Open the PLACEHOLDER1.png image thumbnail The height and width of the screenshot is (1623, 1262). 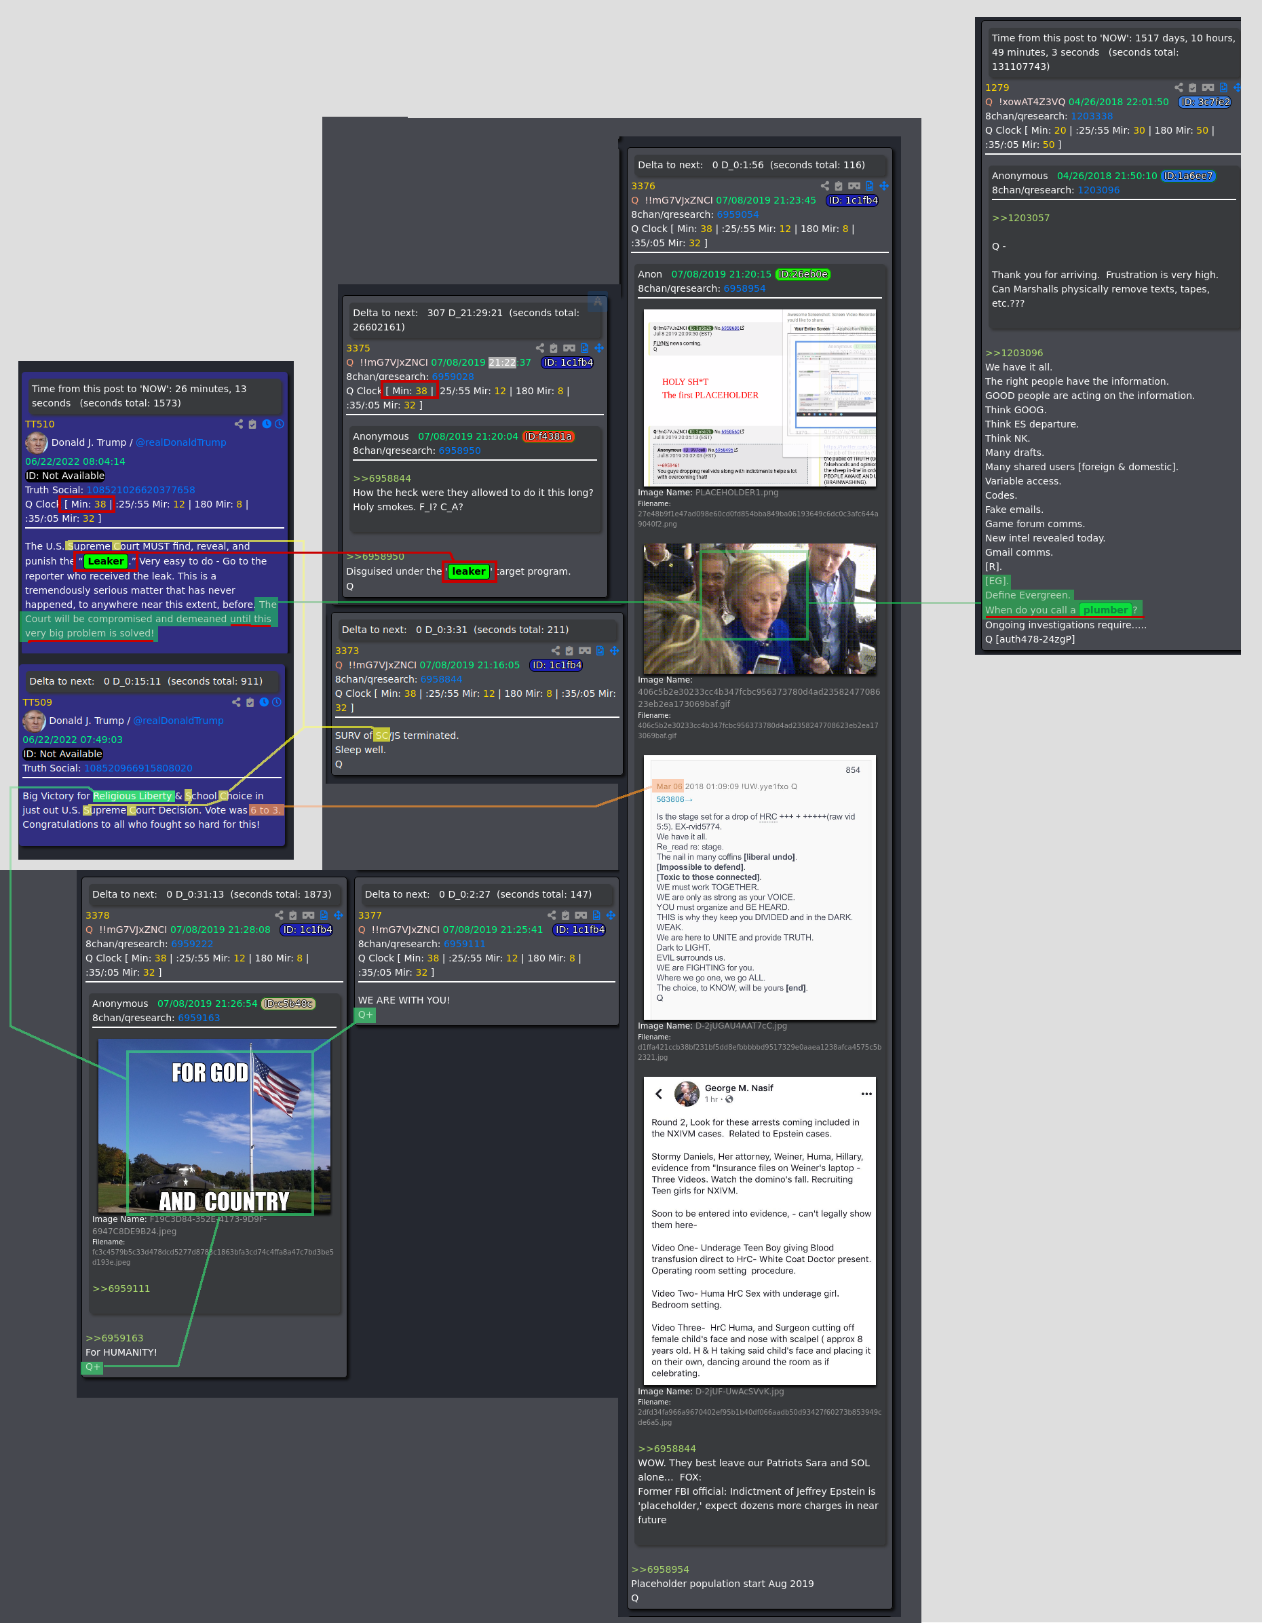(760, 398)
